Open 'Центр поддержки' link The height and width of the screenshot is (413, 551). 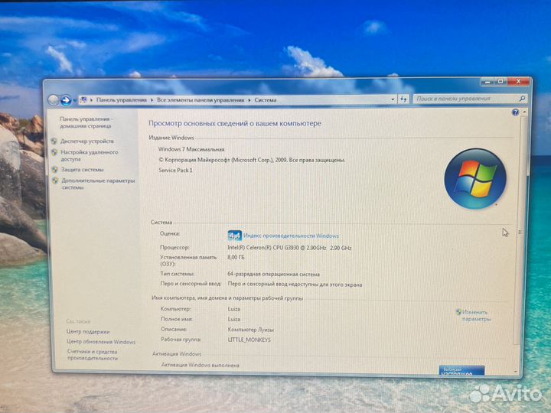pyautogui.click(x=88, y=331)
